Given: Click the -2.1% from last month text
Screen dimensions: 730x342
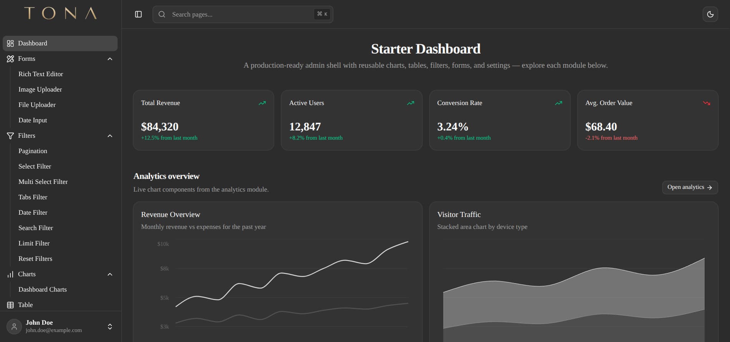Looking at the screenshot, I should tap(611, 138).
